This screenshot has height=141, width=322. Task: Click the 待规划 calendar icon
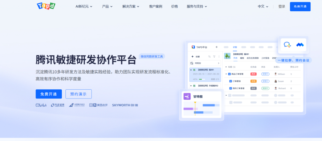click(x=192, y=63)
